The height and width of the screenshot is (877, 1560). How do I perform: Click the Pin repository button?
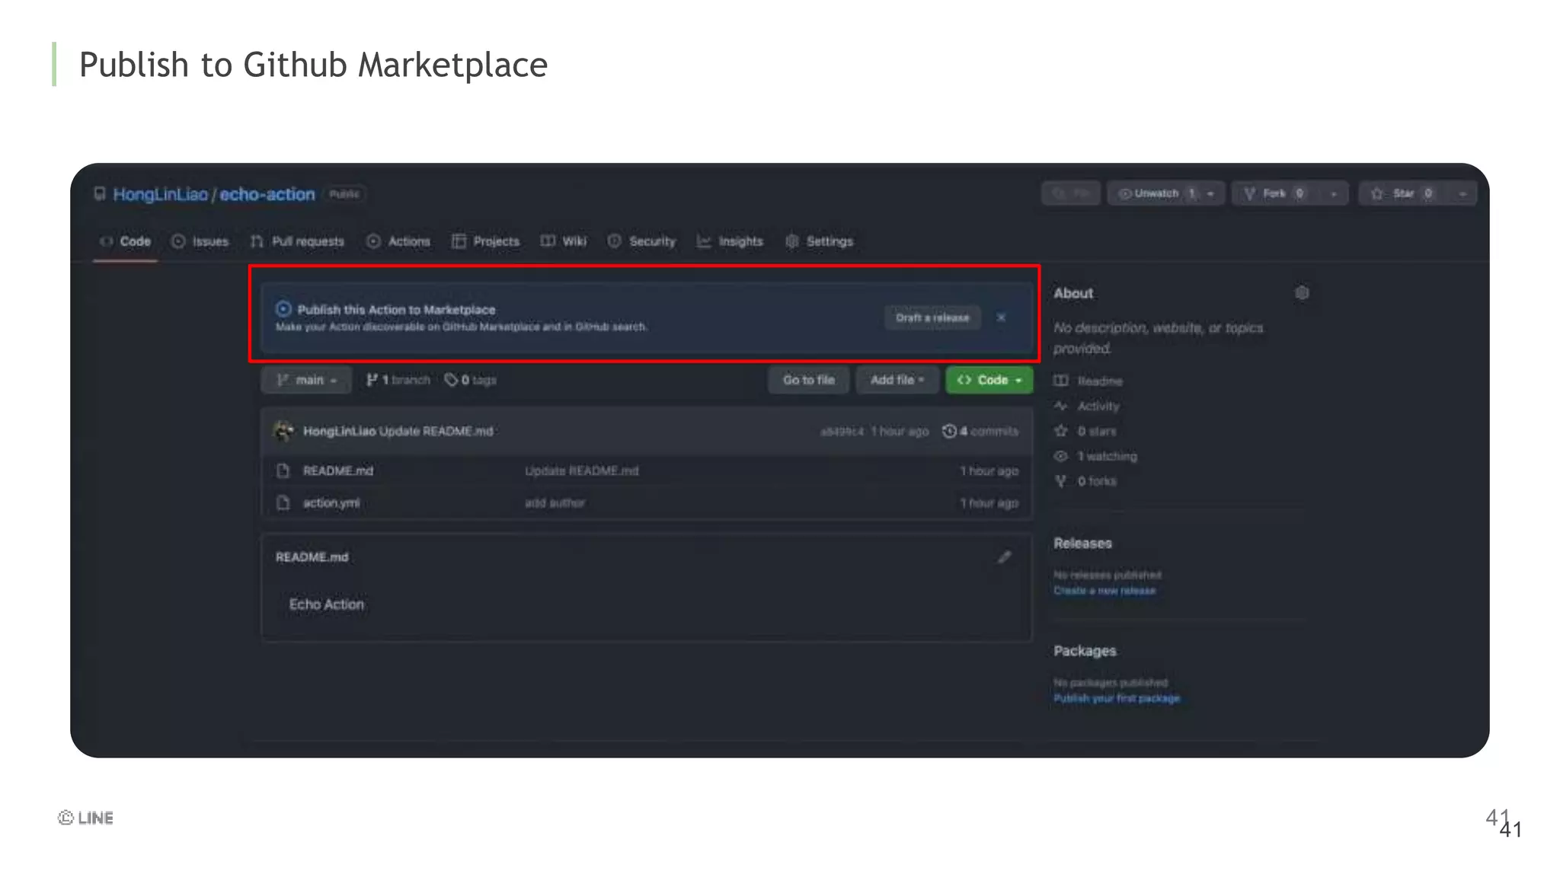[1070, 193]
